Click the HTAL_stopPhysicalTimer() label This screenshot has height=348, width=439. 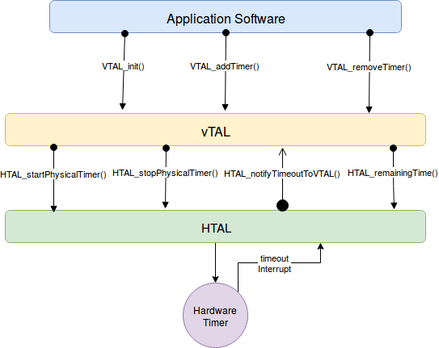[165, 174]
